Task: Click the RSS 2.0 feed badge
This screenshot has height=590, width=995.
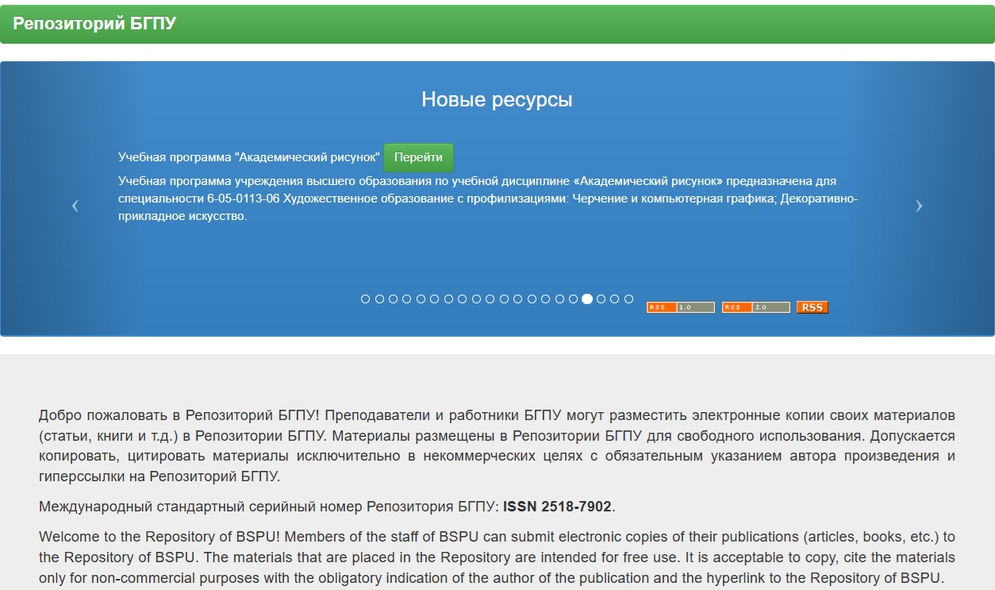Action: click(x=756, y=307)
